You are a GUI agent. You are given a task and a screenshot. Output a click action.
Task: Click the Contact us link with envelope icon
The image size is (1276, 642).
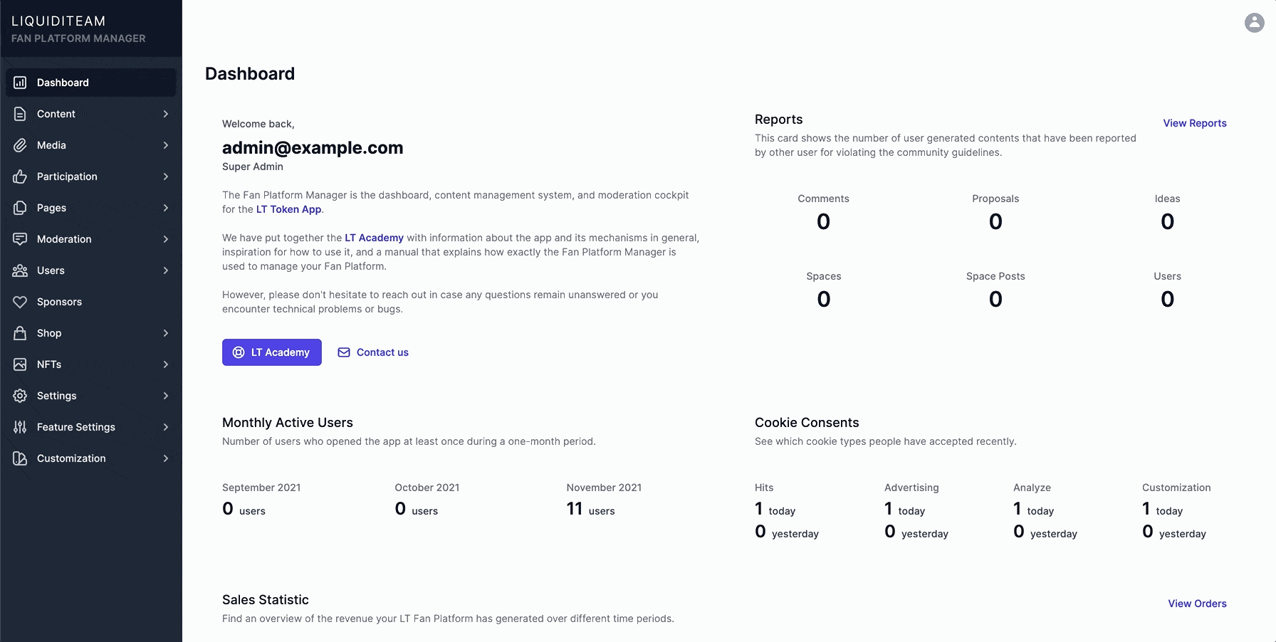(373, 352)
